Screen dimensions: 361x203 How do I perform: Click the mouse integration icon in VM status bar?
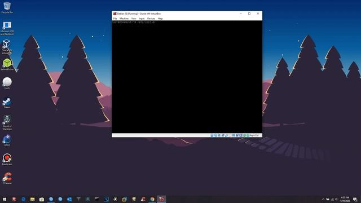(x=244, y=135)
